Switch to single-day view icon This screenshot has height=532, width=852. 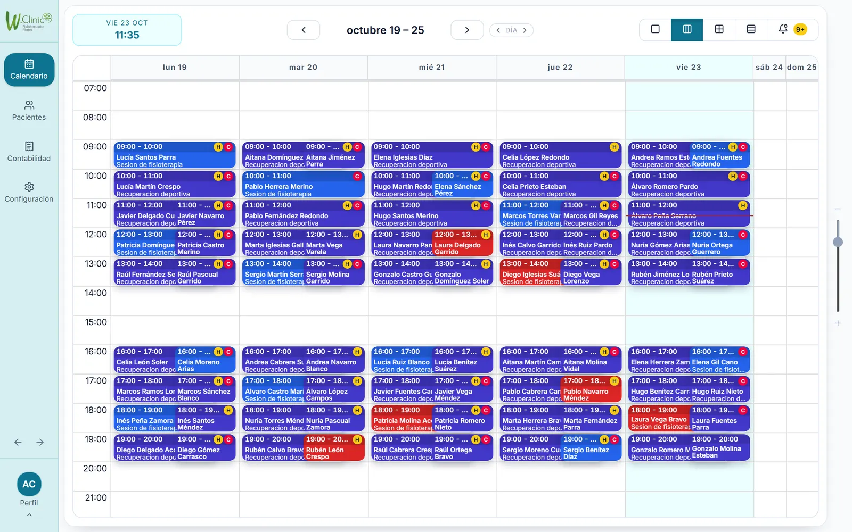656,29
